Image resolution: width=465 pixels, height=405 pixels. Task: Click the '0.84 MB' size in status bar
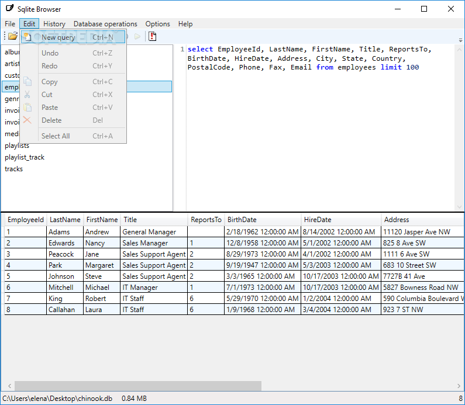pyautogui.click(x=134, y=399)
